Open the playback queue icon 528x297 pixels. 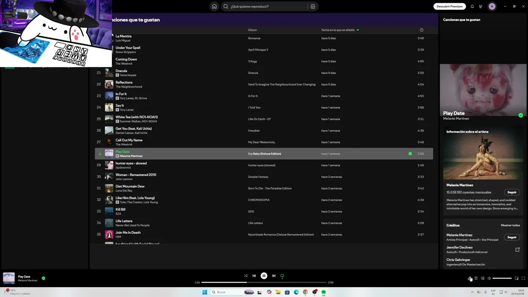click(476, 278)
